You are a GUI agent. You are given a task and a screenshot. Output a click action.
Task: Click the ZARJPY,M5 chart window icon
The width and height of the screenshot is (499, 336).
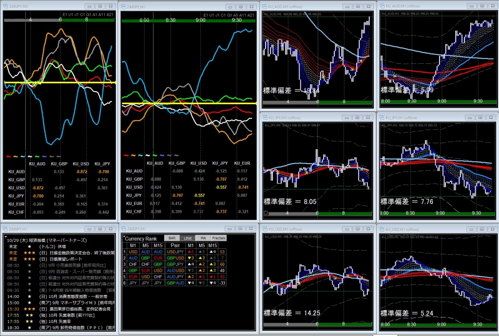(x=4, y=6)
